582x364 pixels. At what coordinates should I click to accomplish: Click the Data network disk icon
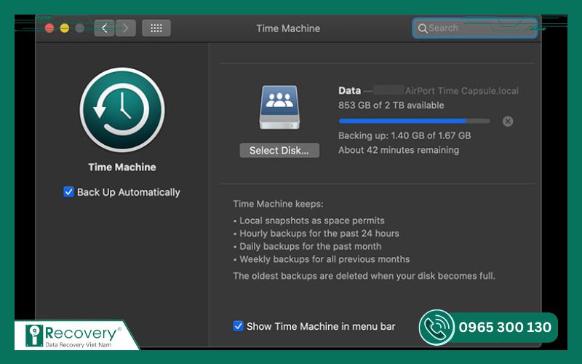click(x=279, y=107)
